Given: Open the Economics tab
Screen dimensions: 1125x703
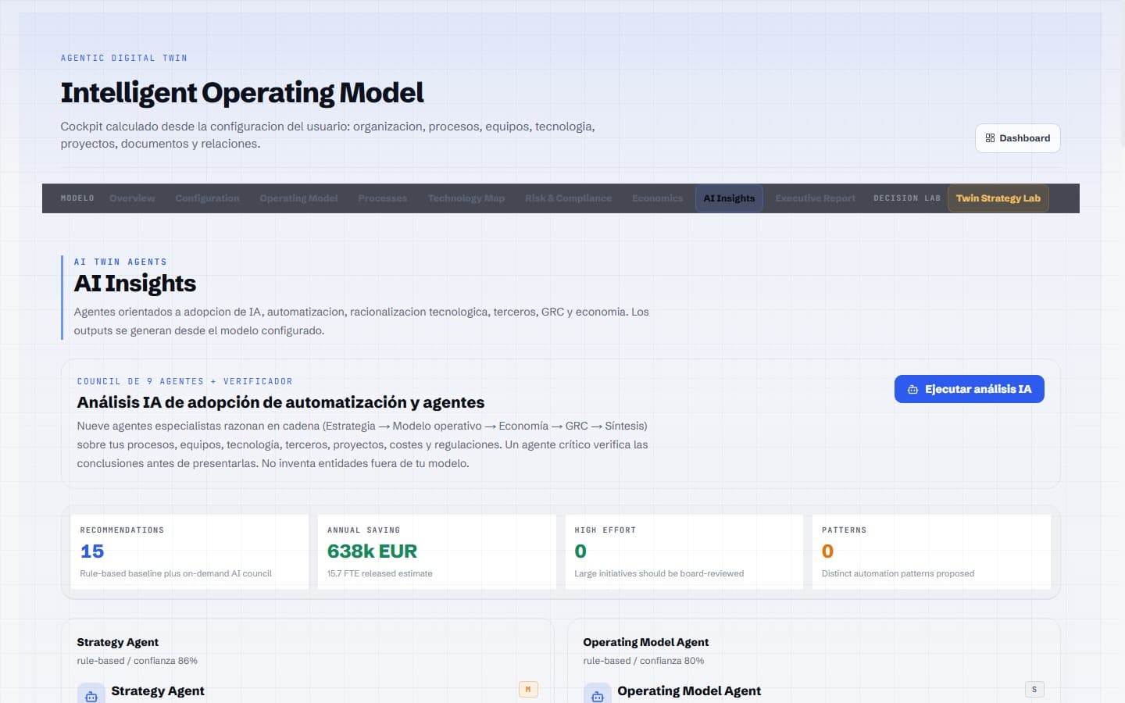Looking at the screenshot, I should (657, 198).
